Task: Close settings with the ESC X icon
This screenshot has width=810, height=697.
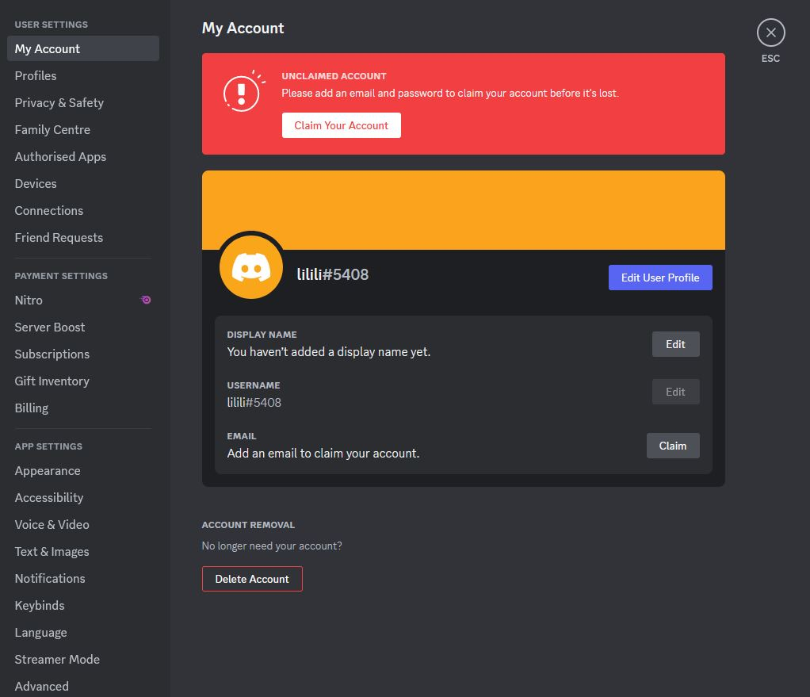Action: 770,33
